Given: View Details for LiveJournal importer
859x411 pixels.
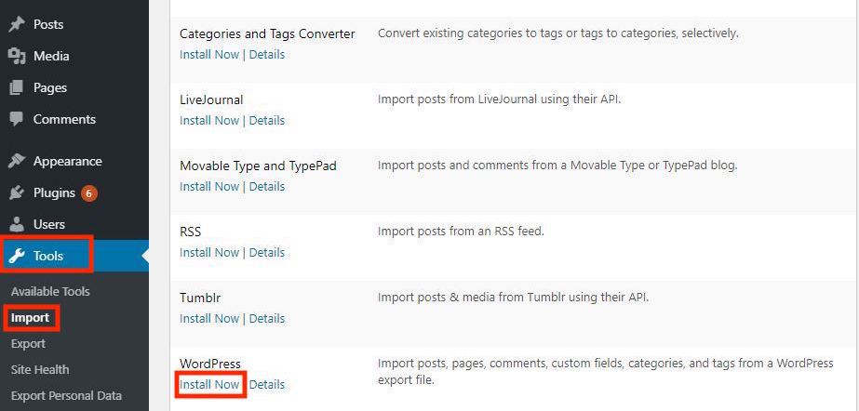Looking at the screenshot, I should [267, 120].
